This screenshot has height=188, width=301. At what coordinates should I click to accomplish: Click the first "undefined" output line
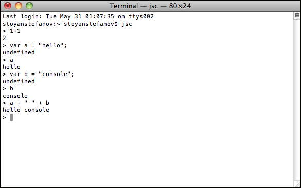(19, 52)
